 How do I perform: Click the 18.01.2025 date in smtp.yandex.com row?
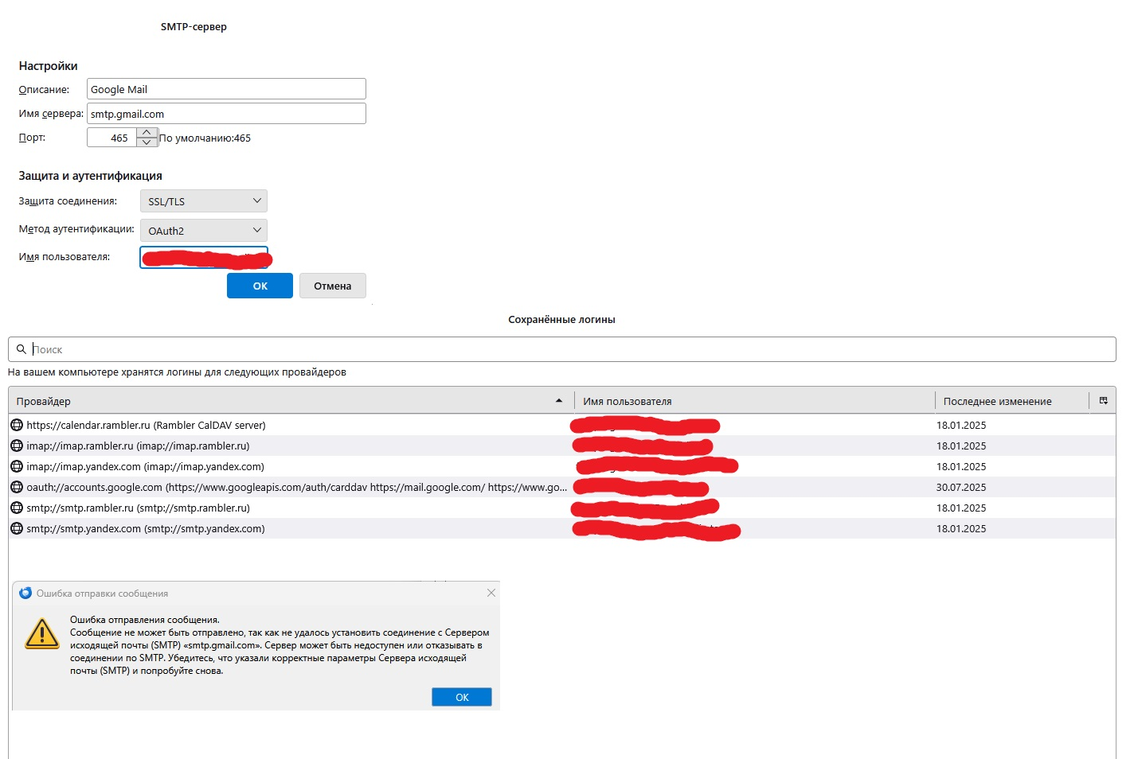click(961, 528)
